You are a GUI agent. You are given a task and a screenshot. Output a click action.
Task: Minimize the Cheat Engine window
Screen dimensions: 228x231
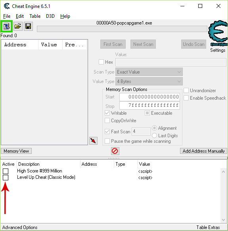coord(182,6)
